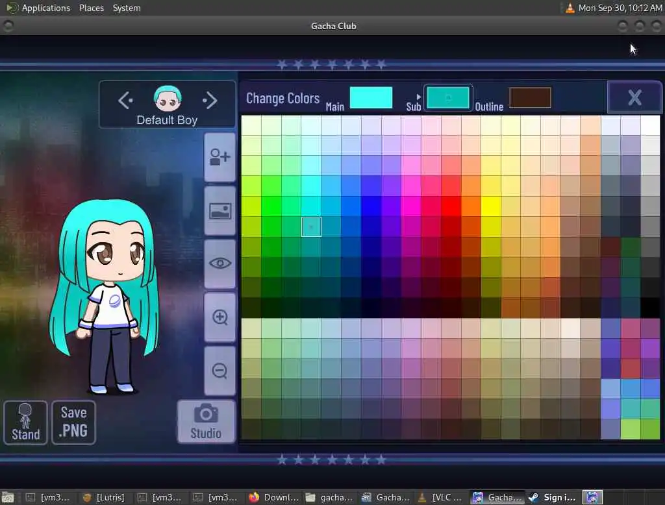Screen dimensions: 665x505
Task: Open the add character button
Action: 220,157
